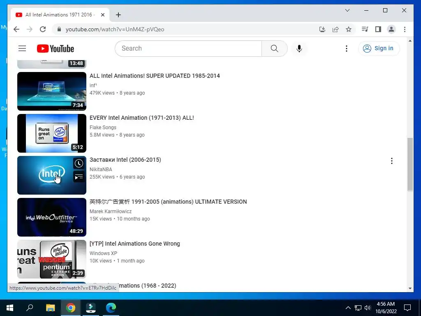Select the All Intel Animations 1971 2016 tab
Screen dimensions: 421x316
[60, 15]
